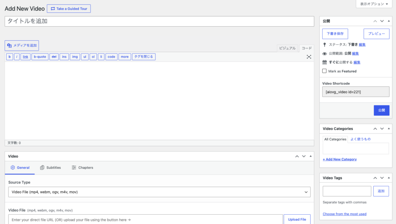Image resolution: width=396 pixels, height=224 pixels.
Task: Click Video Shortcode field
Action: coord(356,92)
